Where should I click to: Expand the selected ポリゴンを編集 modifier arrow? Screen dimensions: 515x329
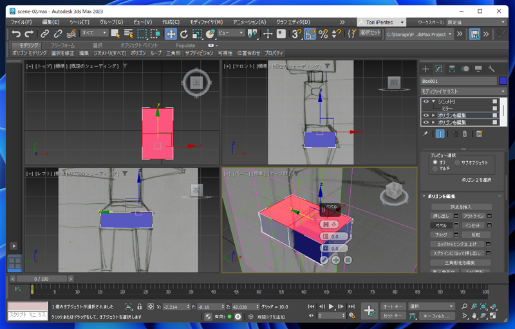point(433,115)
